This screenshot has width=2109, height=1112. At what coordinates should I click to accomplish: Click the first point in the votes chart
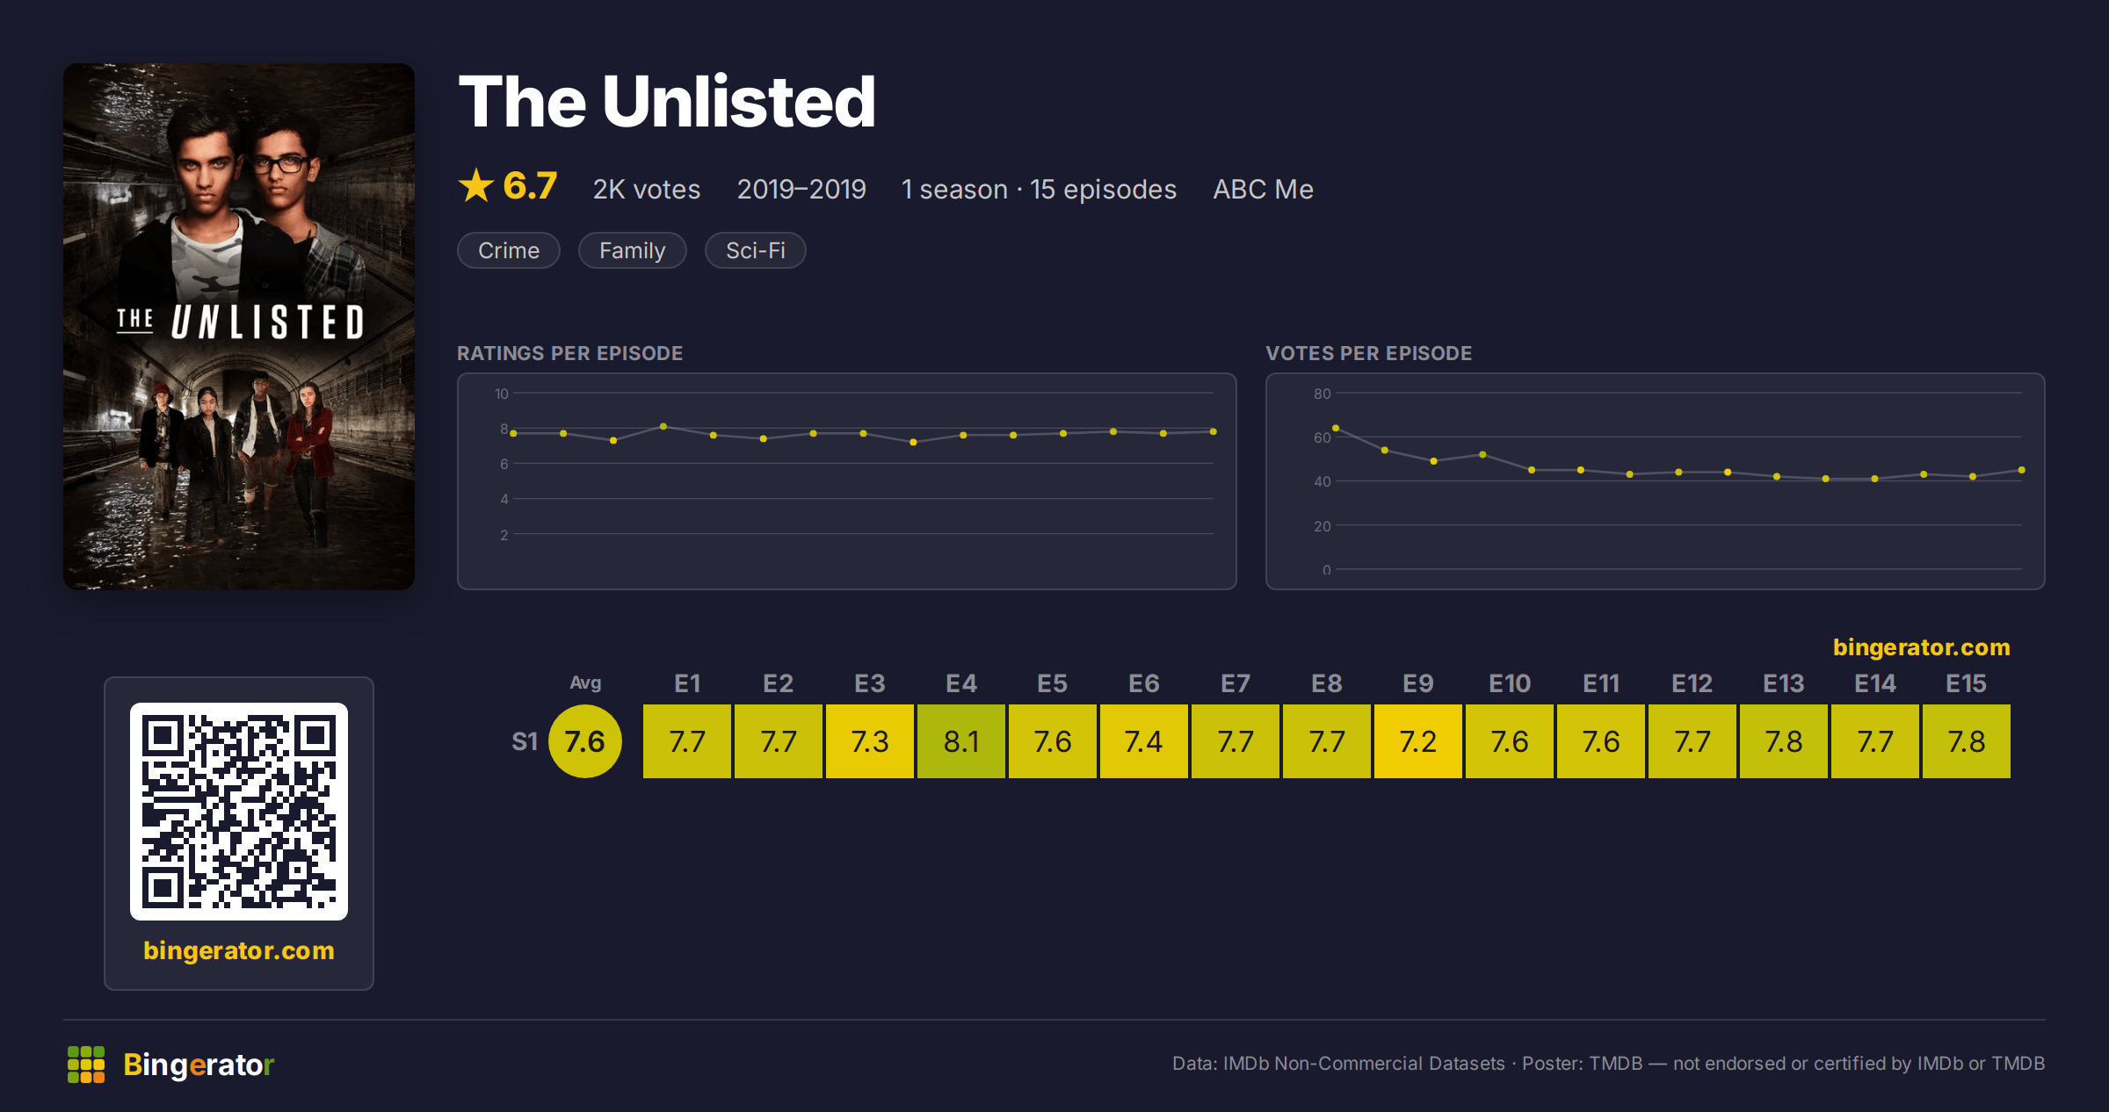(1336, 428)
